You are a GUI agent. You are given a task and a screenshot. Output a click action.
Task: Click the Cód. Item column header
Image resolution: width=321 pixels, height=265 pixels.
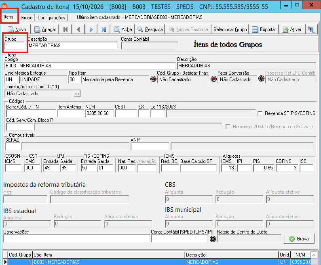(109, 255)
